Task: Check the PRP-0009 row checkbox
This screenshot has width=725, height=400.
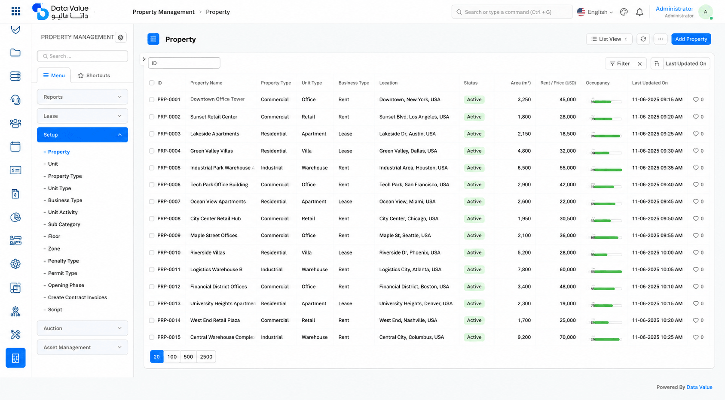Action: (152, 236)
